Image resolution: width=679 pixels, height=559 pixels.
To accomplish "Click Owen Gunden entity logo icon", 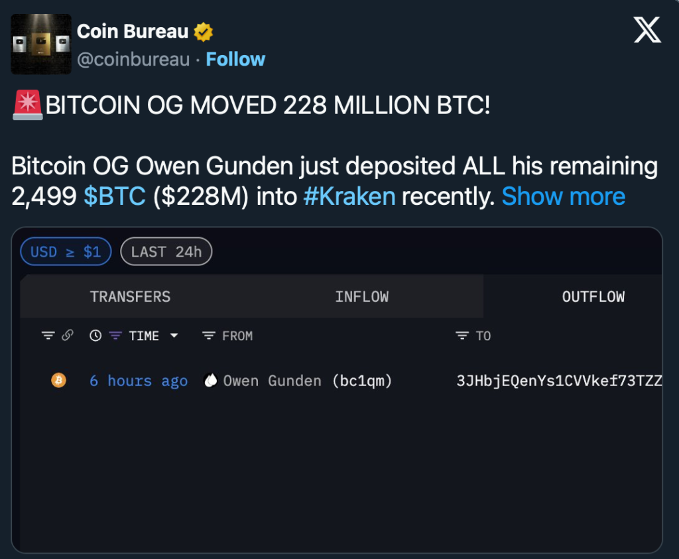I will click(210, 381).
